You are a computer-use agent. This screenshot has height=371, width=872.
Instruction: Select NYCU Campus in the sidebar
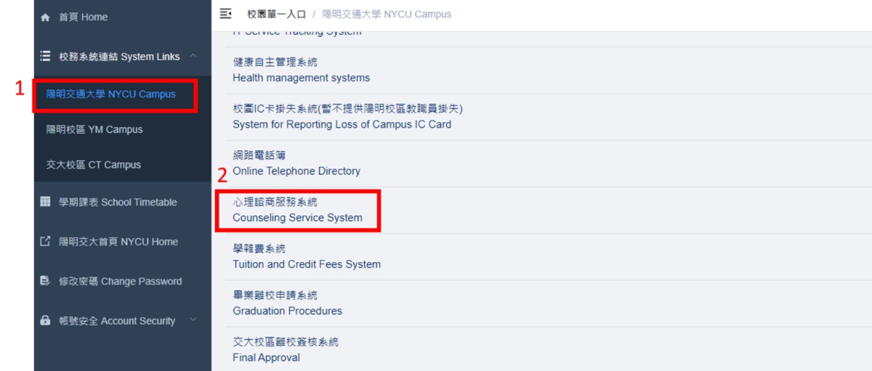pyautogui.click(x=110, y=94)
